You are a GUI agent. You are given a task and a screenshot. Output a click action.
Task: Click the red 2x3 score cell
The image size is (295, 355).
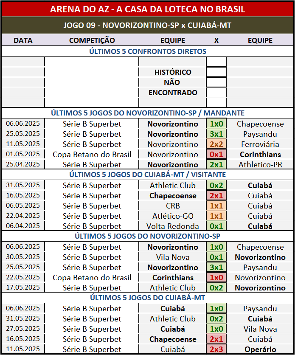click(216, 349)
